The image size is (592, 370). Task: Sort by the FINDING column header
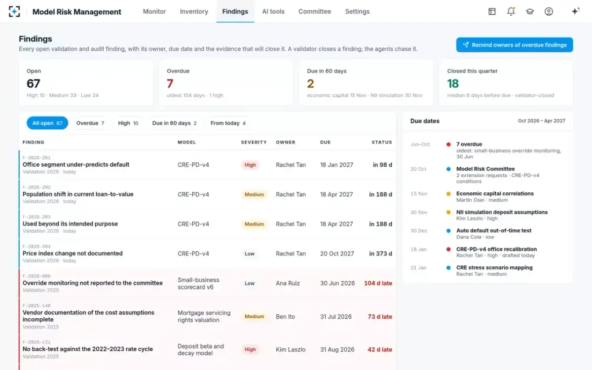coord(34,142)
